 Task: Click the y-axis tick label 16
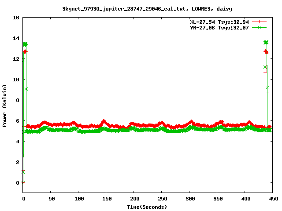tap(16, 18)
